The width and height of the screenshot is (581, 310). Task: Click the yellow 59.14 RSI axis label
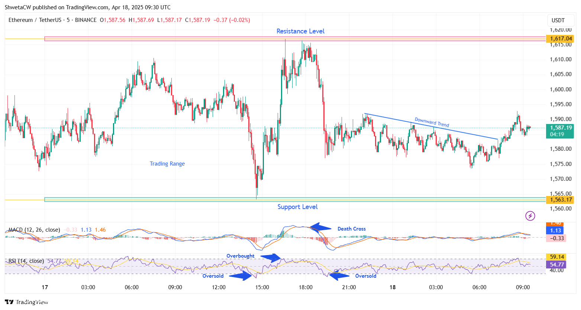556,257
